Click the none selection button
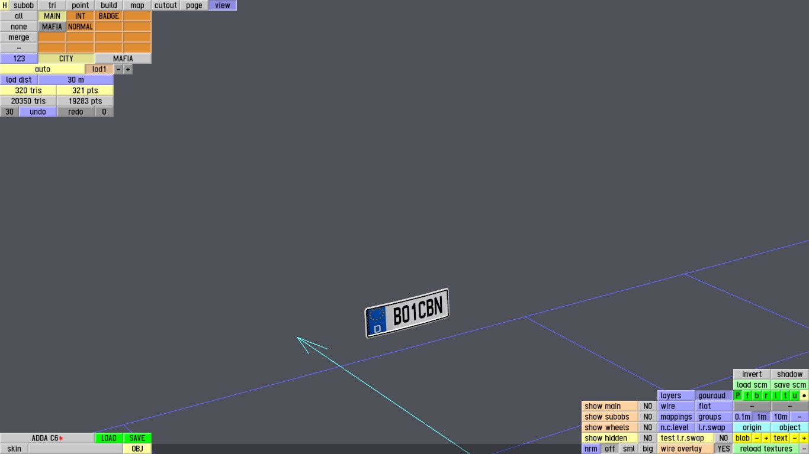The image size is (809, 454). click(19, 27)
